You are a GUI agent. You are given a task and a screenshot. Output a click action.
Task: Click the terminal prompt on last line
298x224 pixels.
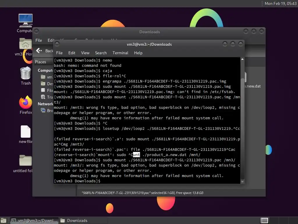(77, 181)
